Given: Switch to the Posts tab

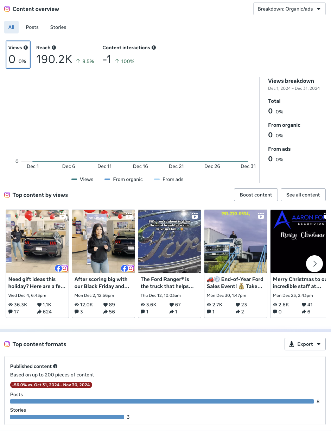Looking at the screenshot, I should point(32,27).
